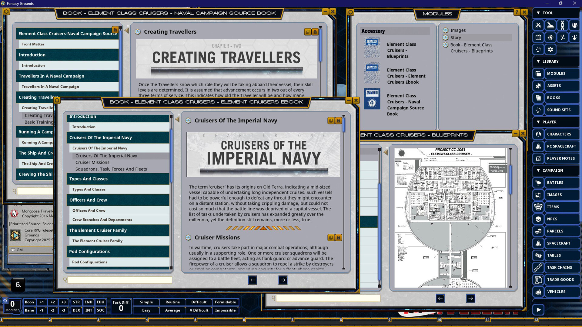582x327 pixels.
Task: Open the SPACECRAFT campaign button
Action: coord(558,243)
